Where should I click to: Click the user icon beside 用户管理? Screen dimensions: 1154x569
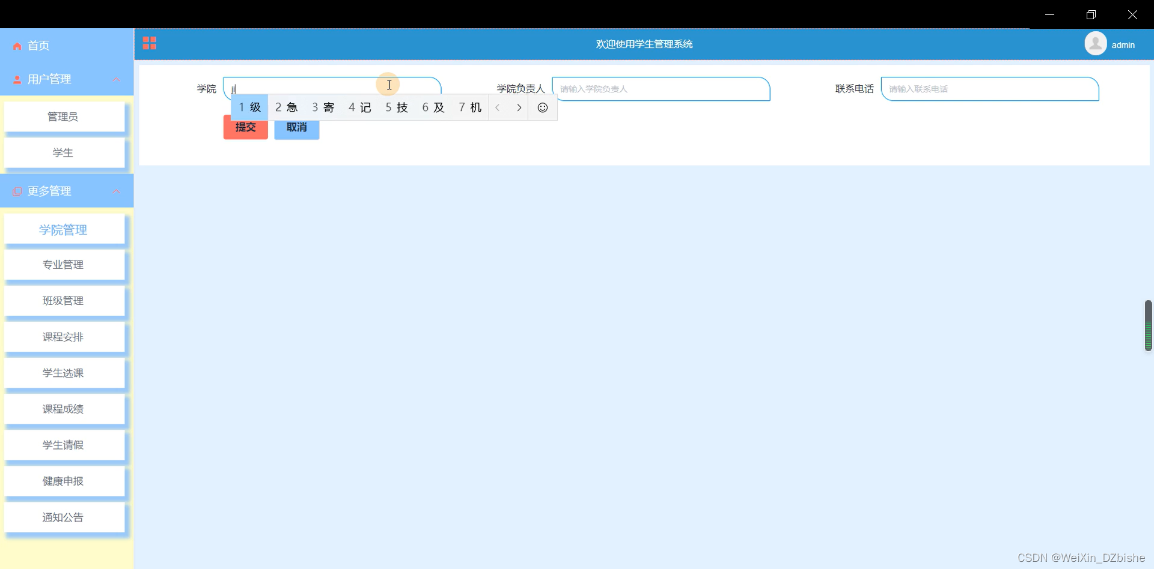coord(17,80)
